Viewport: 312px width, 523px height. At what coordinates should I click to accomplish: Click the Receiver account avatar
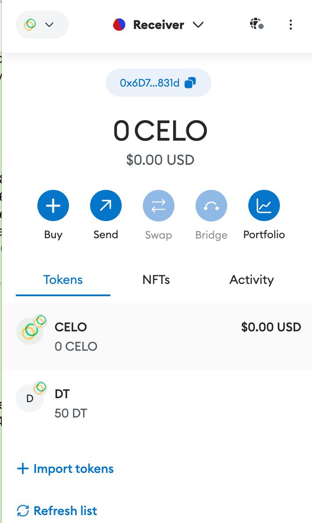click(119, 25)
